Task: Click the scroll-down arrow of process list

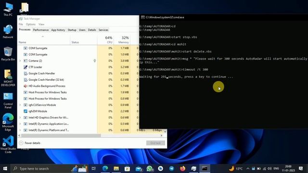Action: point(165,132)
